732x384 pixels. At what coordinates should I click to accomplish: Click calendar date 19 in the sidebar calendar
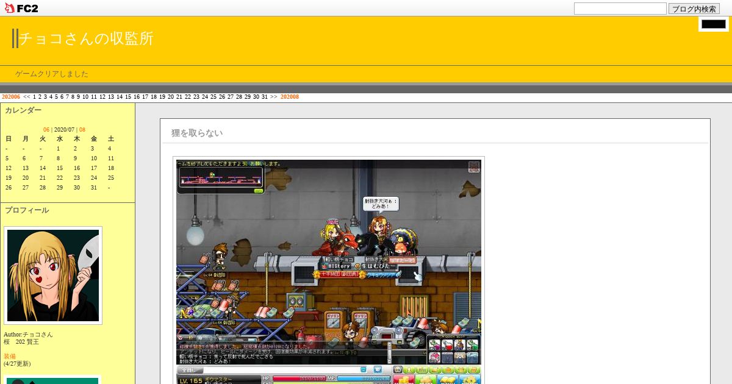(9, 178)
